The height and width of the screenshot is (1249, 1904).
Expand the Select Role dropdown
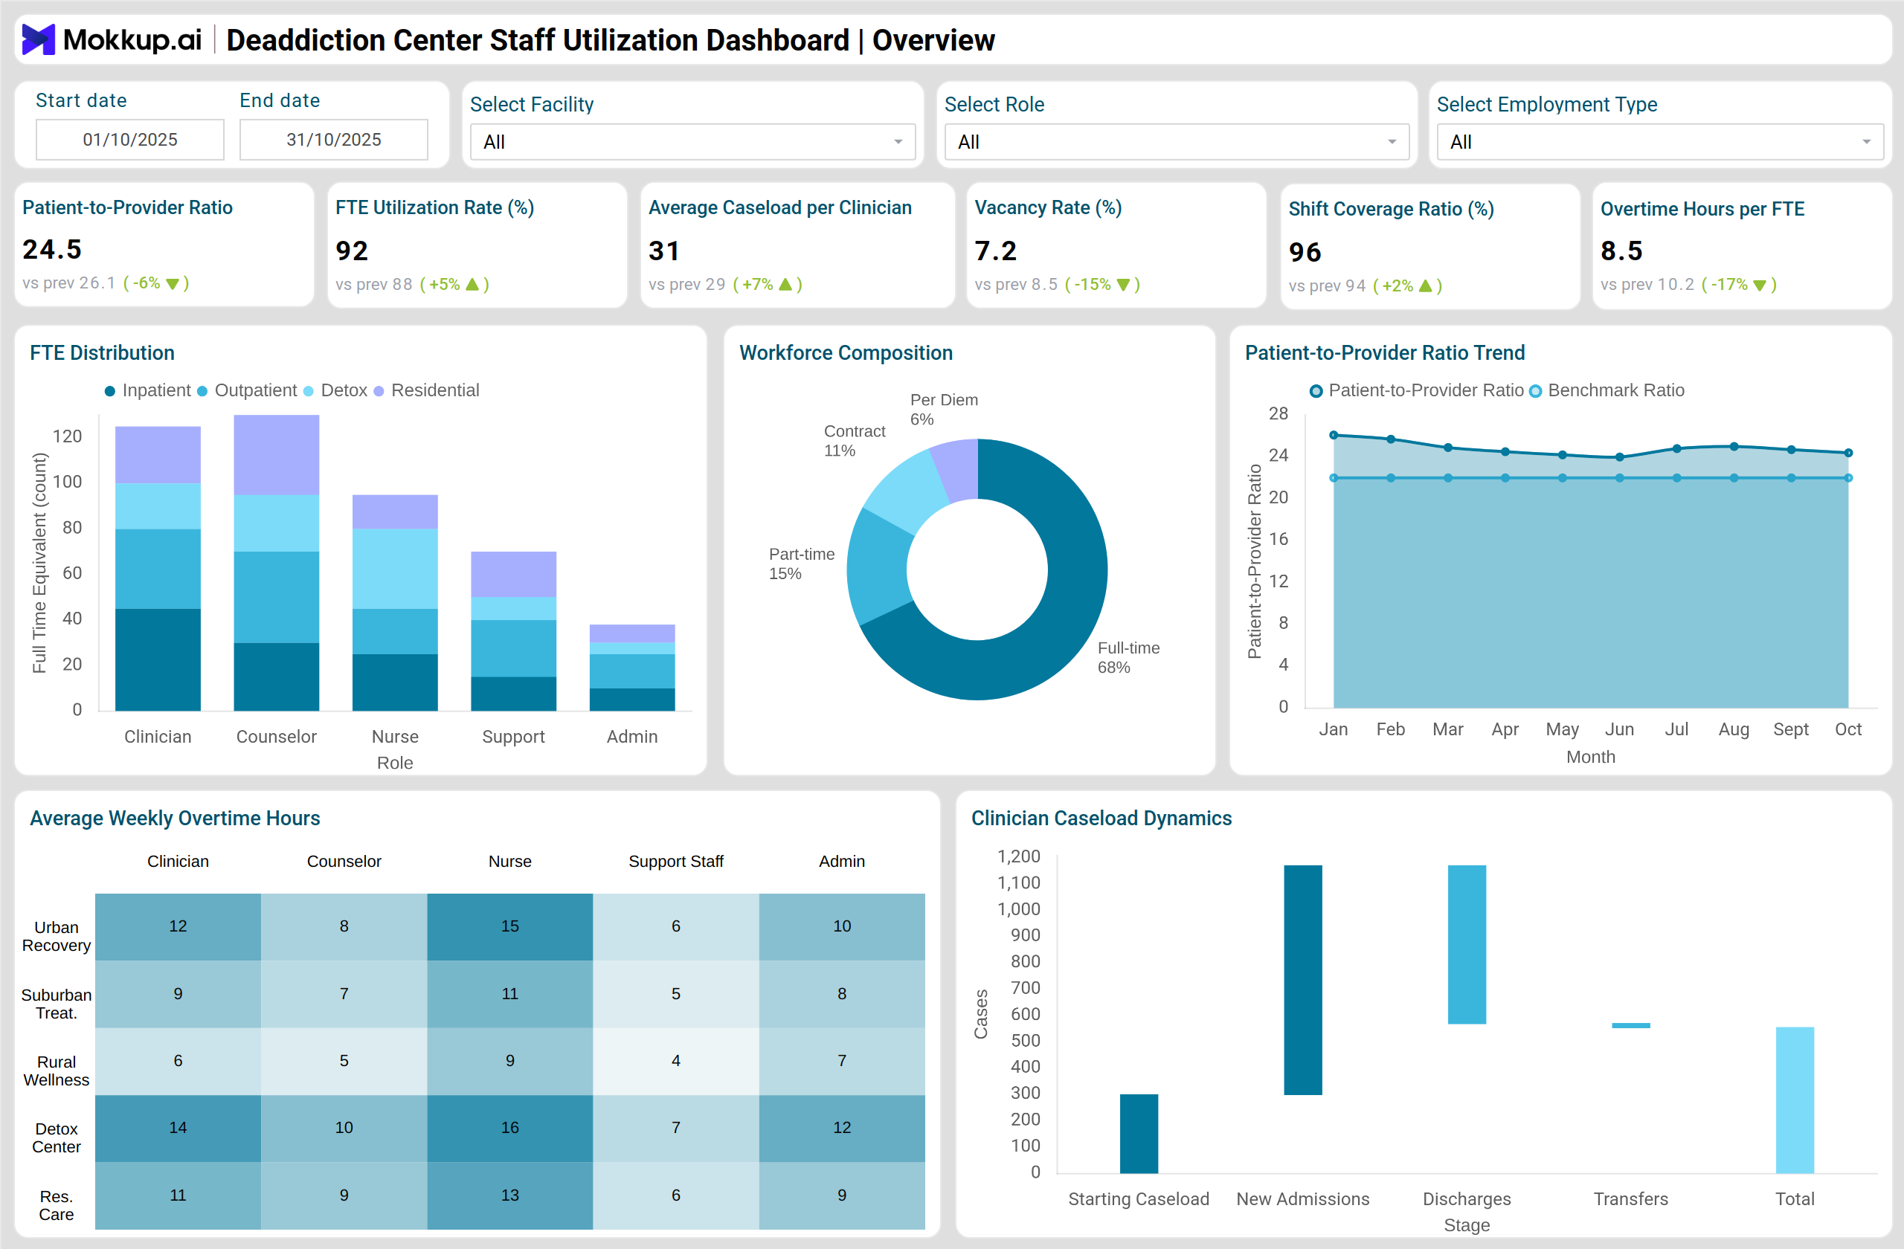pos(1176,142)
